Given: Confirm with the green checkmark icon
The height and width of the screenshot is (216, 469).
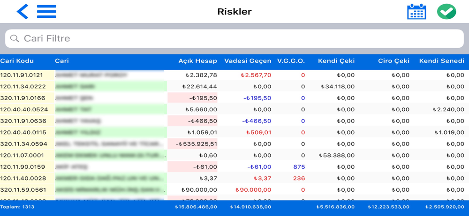Looking at the screenshot, I should [446, 12].
